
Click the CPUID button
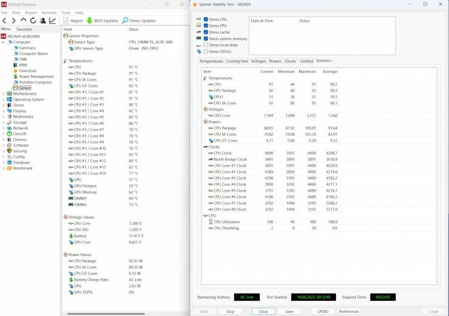coord(323,311)
